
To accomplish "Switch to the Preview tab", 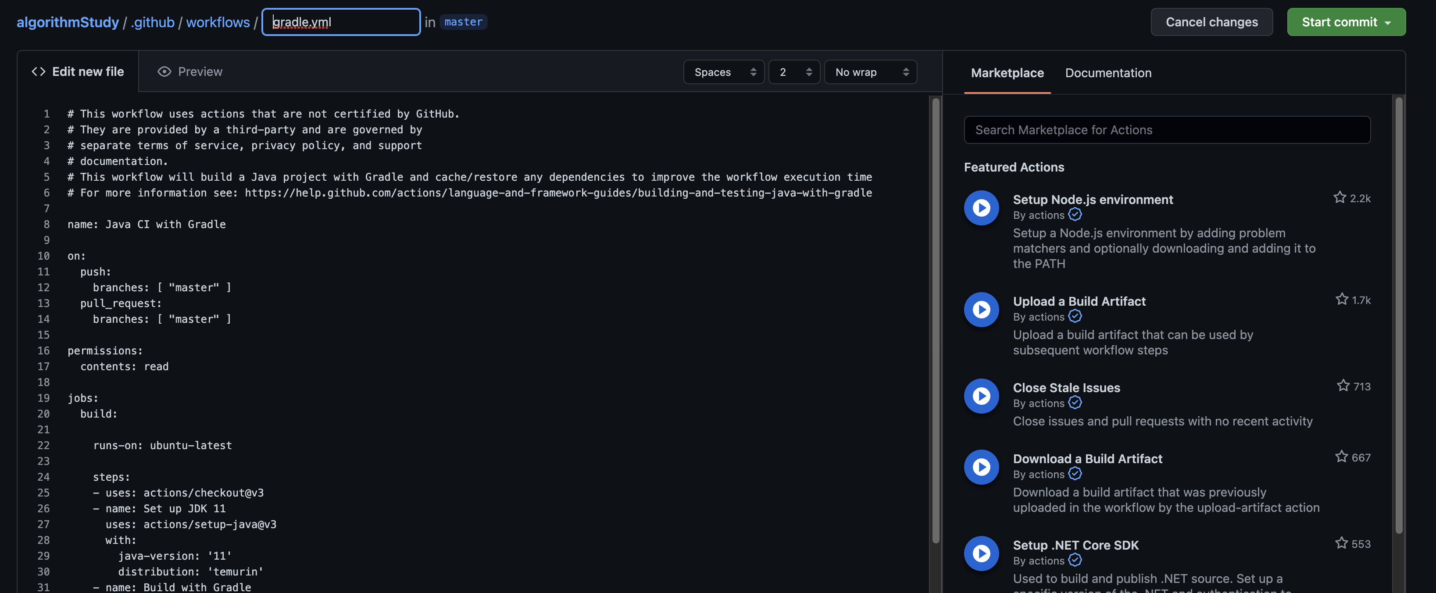I will 190,71.
